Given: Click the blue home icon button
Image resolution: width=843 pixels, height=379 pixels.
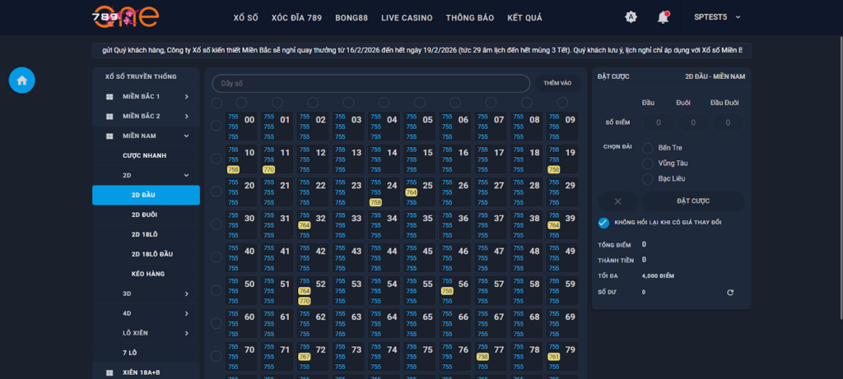Looking at the screenshot, I should click(21, 80).
